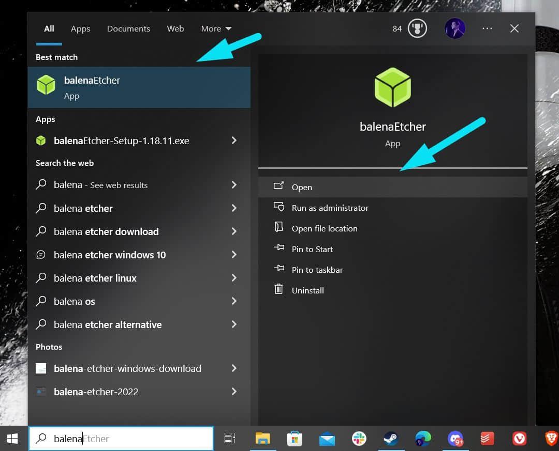Open the Task View icon

pyautogui.click(x=229, y=439)
